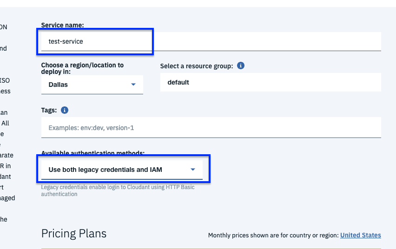This screenshot has width=396, height=249.
Task: Click the "test-service" text in field
Action: (66, 41)
